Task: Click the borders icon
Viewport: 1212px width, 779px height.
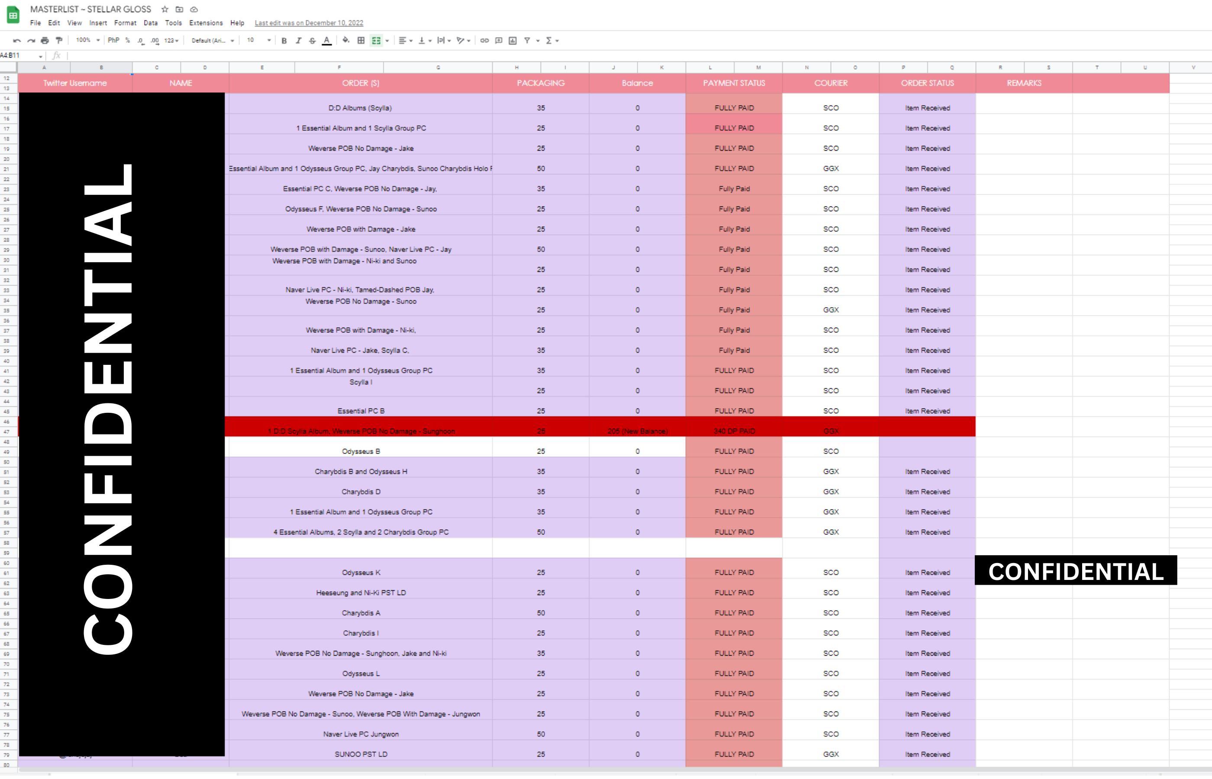Action: [361, 41]
